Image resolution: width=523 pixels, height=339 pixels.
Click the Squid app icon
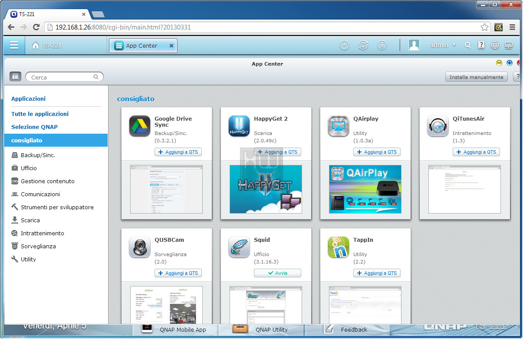[239, 247]
